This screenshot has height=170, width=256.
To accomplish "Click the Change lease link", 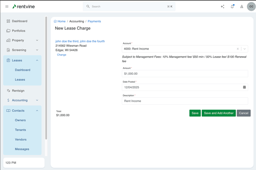I will point(61,55).
